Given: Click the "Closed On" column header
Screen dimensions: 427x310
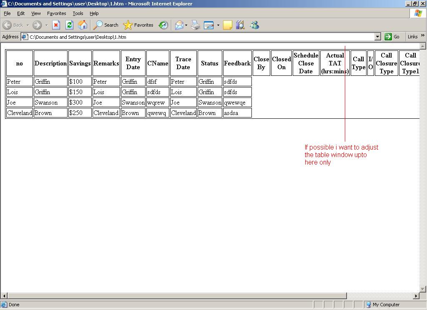Looking at the screenshot, I should [281, 63].
